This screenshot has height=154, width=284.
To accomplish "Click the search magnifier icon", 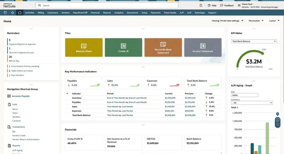I will coord(40,5).
